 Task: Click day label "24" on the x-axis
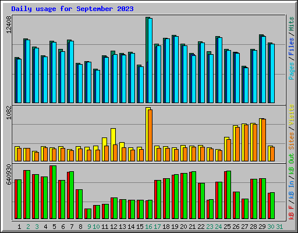point(218,227)
